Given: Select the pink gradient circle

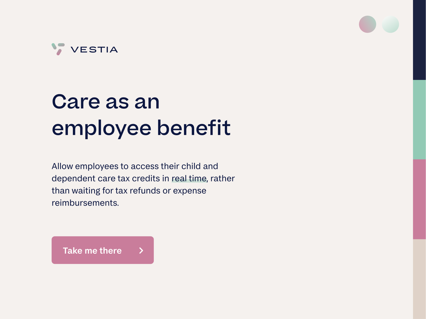Looking at the screenshot, I should coord(367,24).
